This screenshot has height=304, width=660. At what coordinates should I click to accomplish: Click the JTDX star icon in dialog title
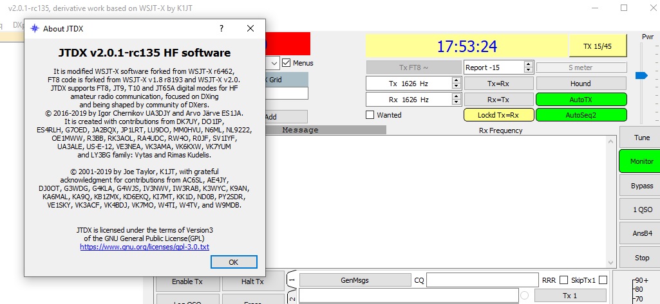pos(35,28)
